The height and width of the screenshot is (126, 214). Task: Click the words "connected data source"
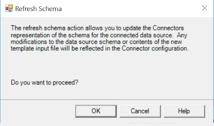pyautogui.click(x=141, y=35)
